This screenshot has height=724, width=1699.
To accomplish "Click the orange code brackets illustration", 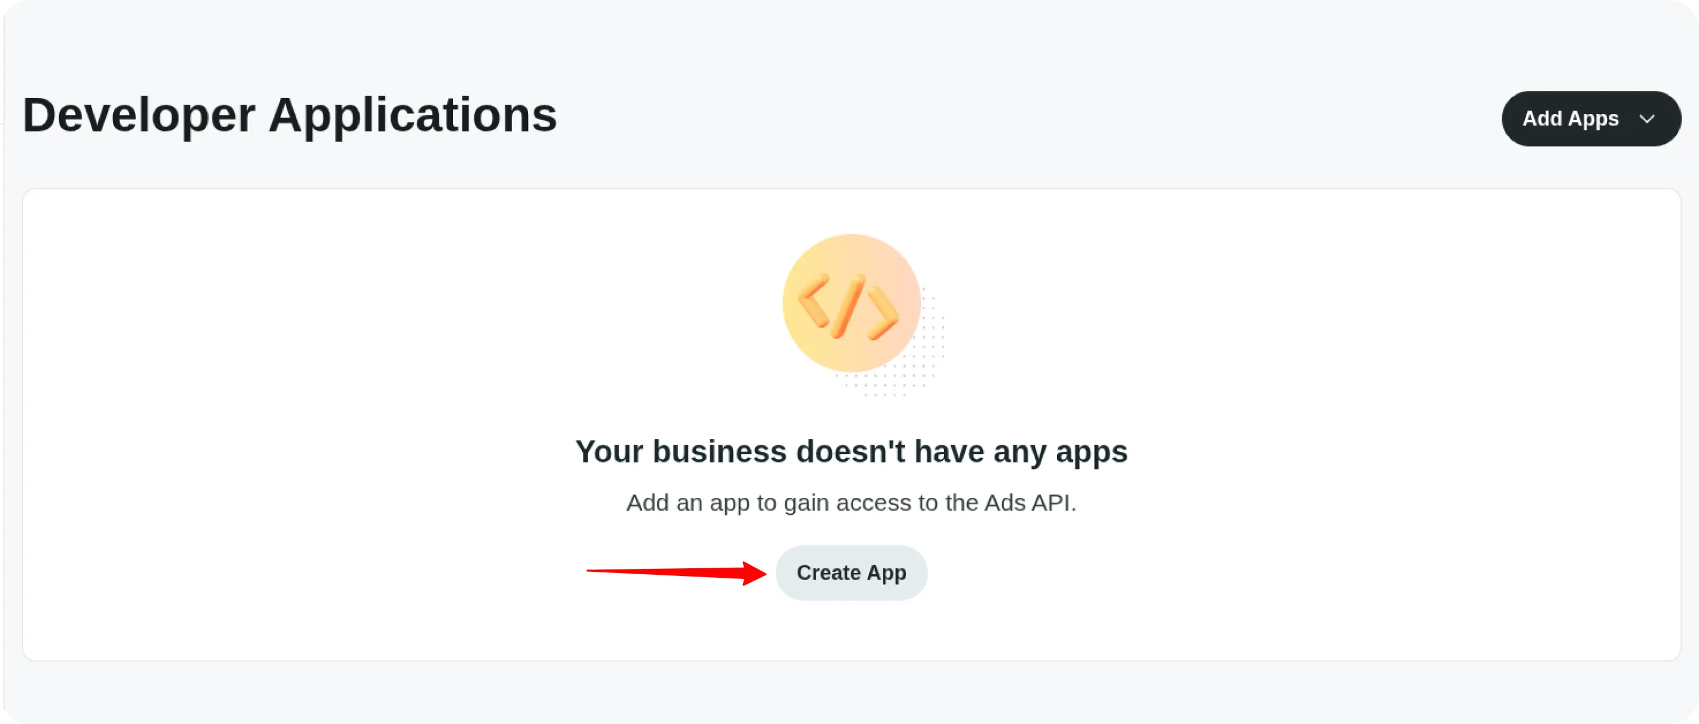I will click(851, 303).
